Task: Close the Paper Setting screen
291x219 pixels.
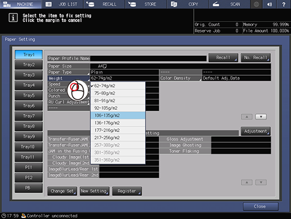Action: click(x=261, y=207)
